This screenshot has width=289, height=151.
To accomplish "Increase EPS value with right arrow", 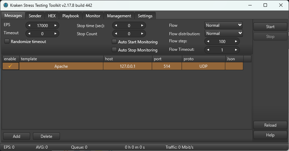I will pos(55,25).
